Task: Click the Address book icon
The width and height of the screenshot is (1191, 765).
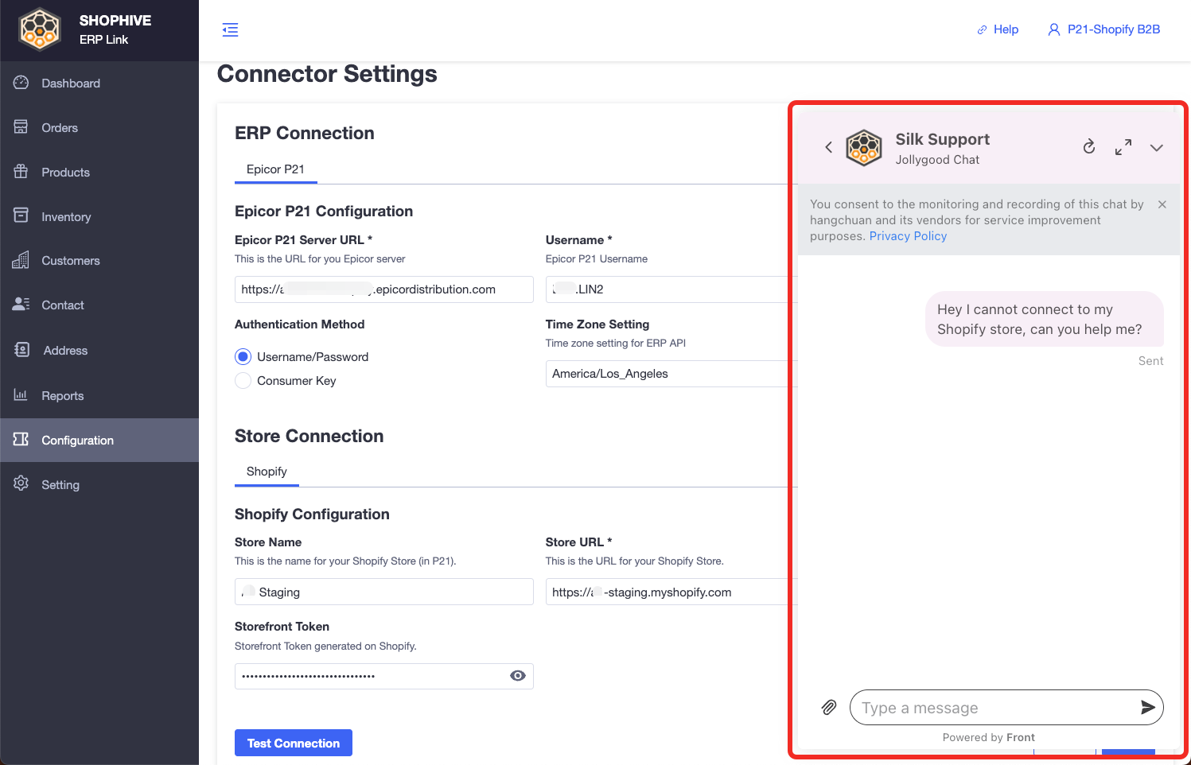Action: pyautogui.click(x=21, y=350)
